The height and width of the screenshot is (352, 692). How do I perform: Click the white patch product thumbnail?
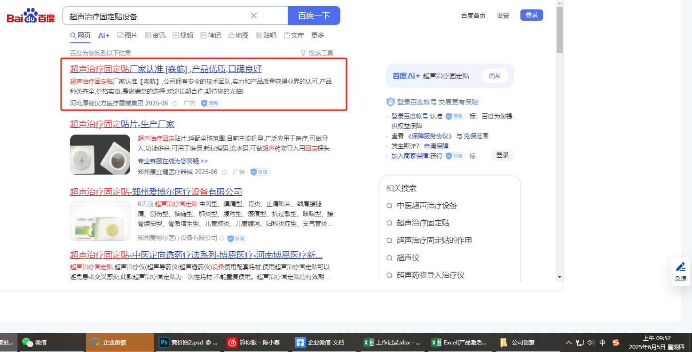[100, 154]
